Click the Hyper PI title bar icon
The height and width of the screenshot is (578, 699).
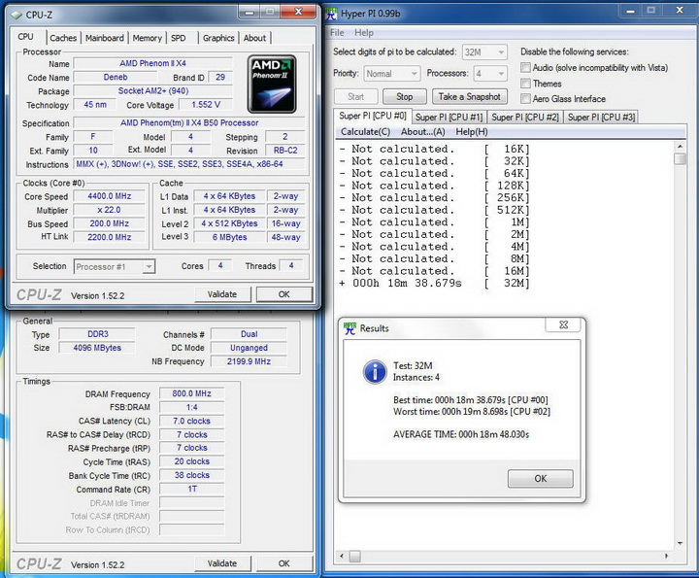pyautogui.click(x=331, y=14)
